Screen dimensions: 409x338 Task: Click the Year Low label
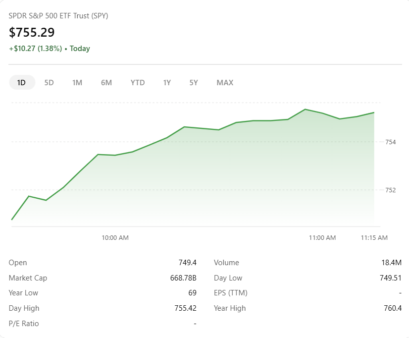tap(23, 293)
